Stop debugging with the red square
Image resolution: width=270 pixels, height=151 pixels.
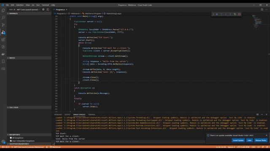pyautogui.click(x=239, y=14)
